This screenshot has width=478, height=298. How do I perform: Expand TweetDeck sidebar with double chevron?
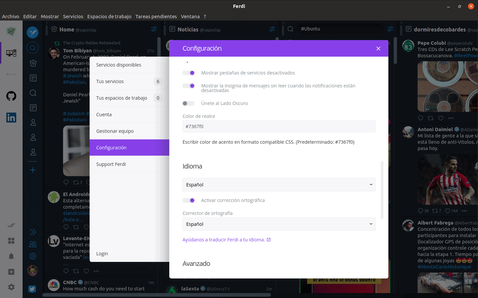coord(33,232)
